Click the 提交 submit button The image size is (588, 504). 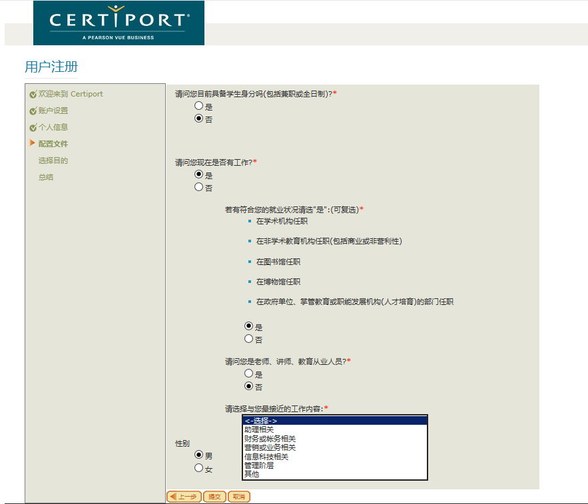tap(214, 497)
